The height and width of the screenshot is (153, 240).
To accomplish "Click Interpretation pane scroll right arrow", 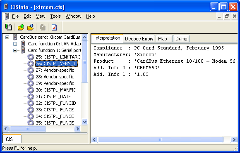I will [234, 139].
